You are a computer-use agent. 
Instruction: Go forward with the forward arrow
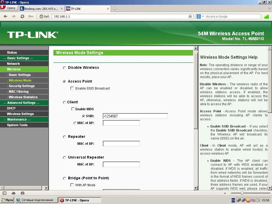14,16
